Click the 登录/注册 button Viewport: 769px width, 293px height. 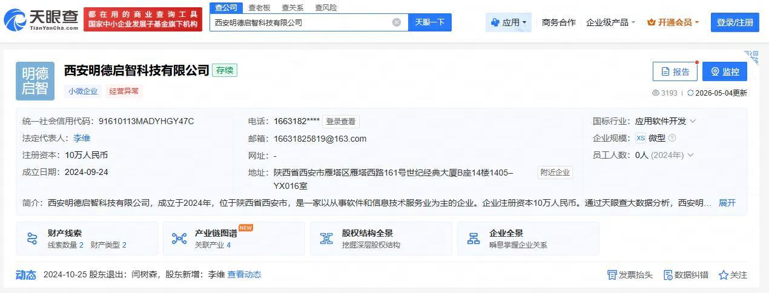734,22
